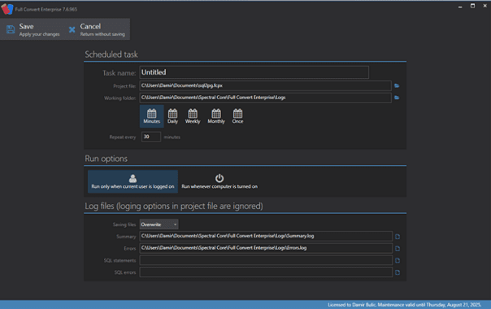The image size is (491, 309).
Task: Browse for the working folder with folder icon
Action: point(397,98)
